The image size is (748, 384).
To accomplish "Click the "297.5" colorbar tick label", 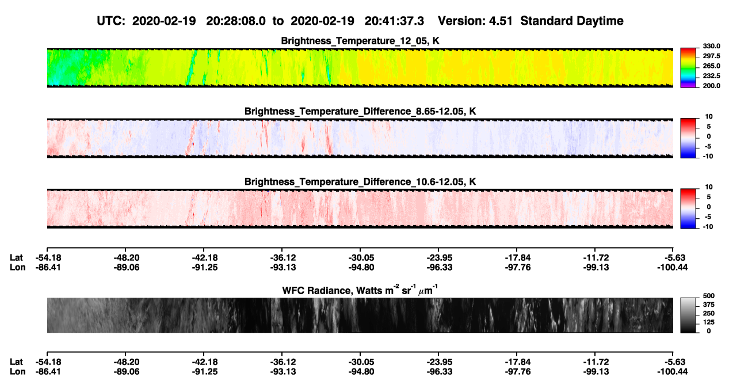I will pos(710,56).
